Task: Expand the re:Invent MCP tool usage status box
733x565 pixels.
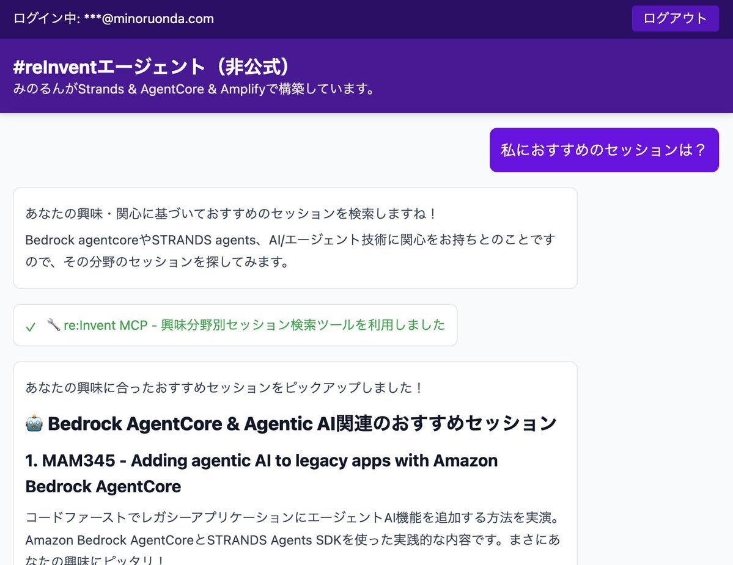Action: coord(235,325)
